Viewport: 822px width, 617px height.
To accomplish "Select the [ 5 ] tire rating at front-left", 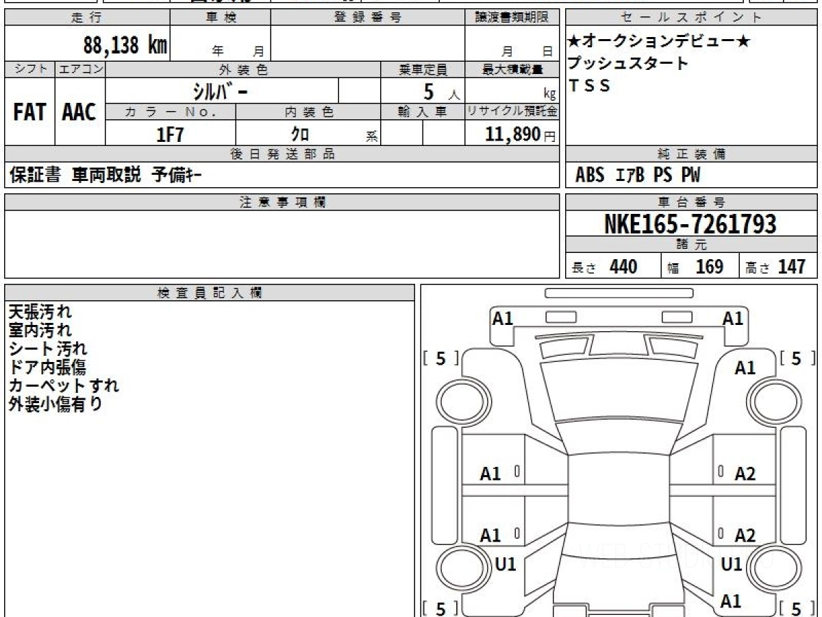I will click(x=440, y=358).
